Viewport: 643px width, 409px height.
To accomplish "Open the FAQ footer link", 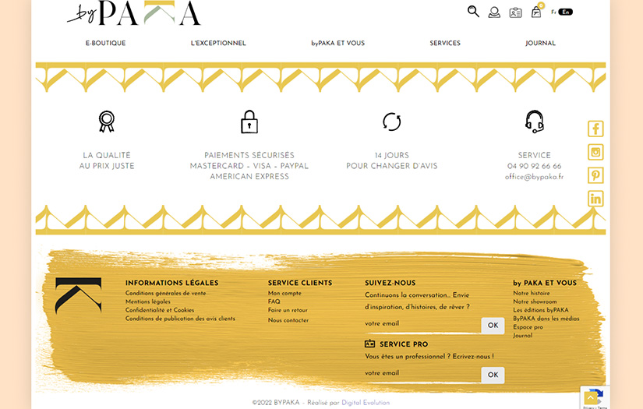I will coord(274,301).
